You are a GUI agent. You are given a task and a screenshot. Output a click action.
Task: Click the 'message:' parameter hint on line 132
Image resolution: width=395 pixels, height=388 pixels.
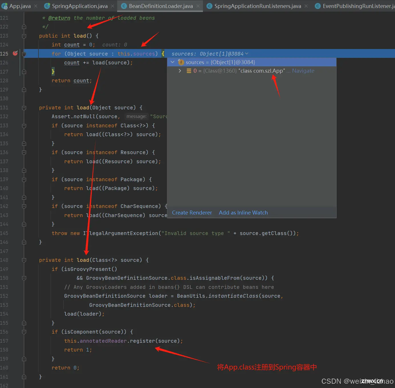coord(136,116)
